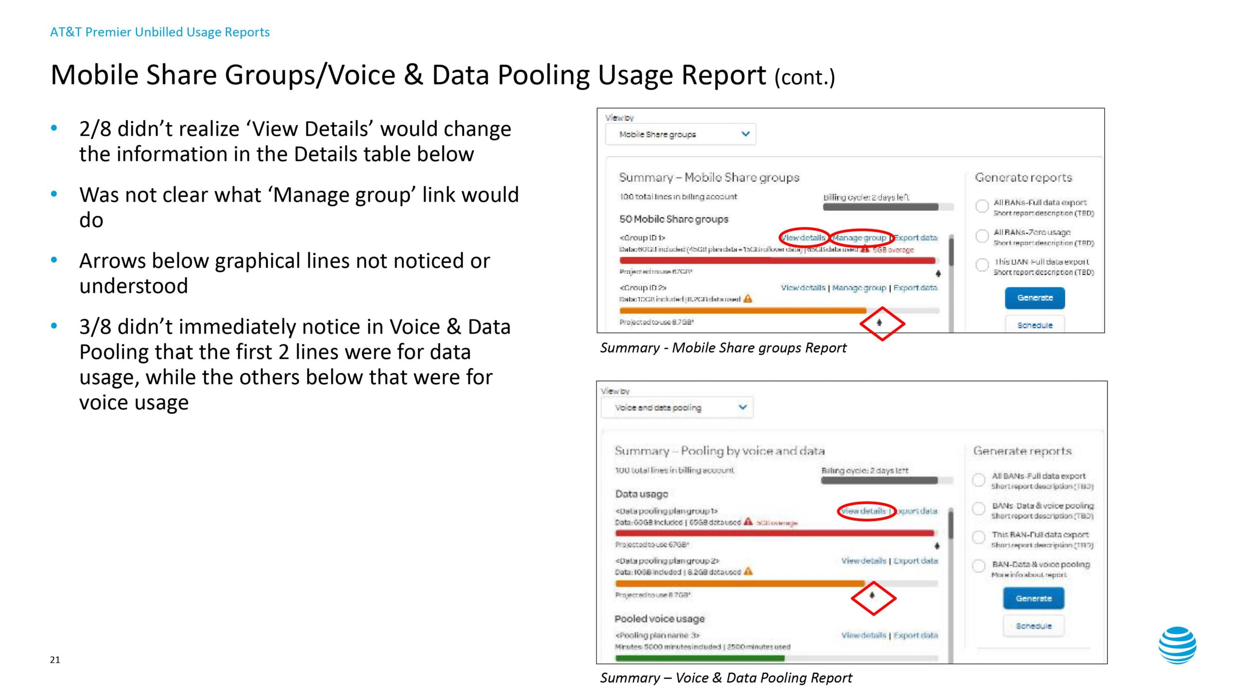
Task: Click projection arrow under Group ID 1 red bar
Action: point(938,274)
